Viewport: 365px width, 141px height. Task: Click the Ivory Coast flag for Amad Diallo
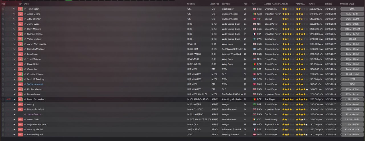254,119
